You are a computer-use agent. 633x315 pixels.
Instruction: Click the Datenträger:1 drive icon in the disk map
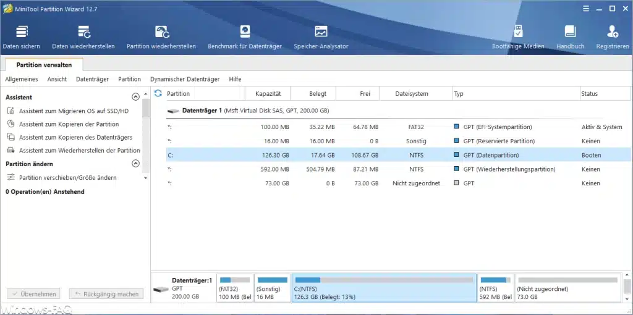161,290
